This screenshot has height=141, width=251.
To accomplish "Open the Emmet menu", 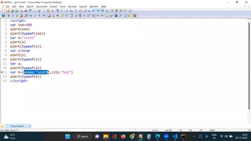I will (x=83, y=7).
